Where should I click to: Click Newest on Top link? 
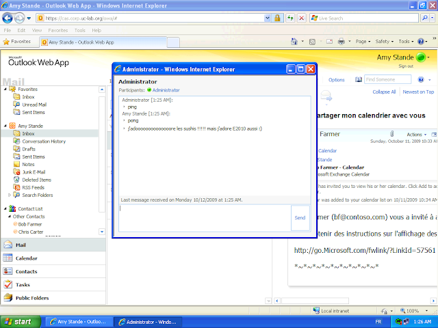coord(418,92)
